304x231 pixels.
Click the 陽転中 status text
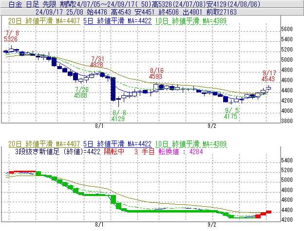pos(114,151)
